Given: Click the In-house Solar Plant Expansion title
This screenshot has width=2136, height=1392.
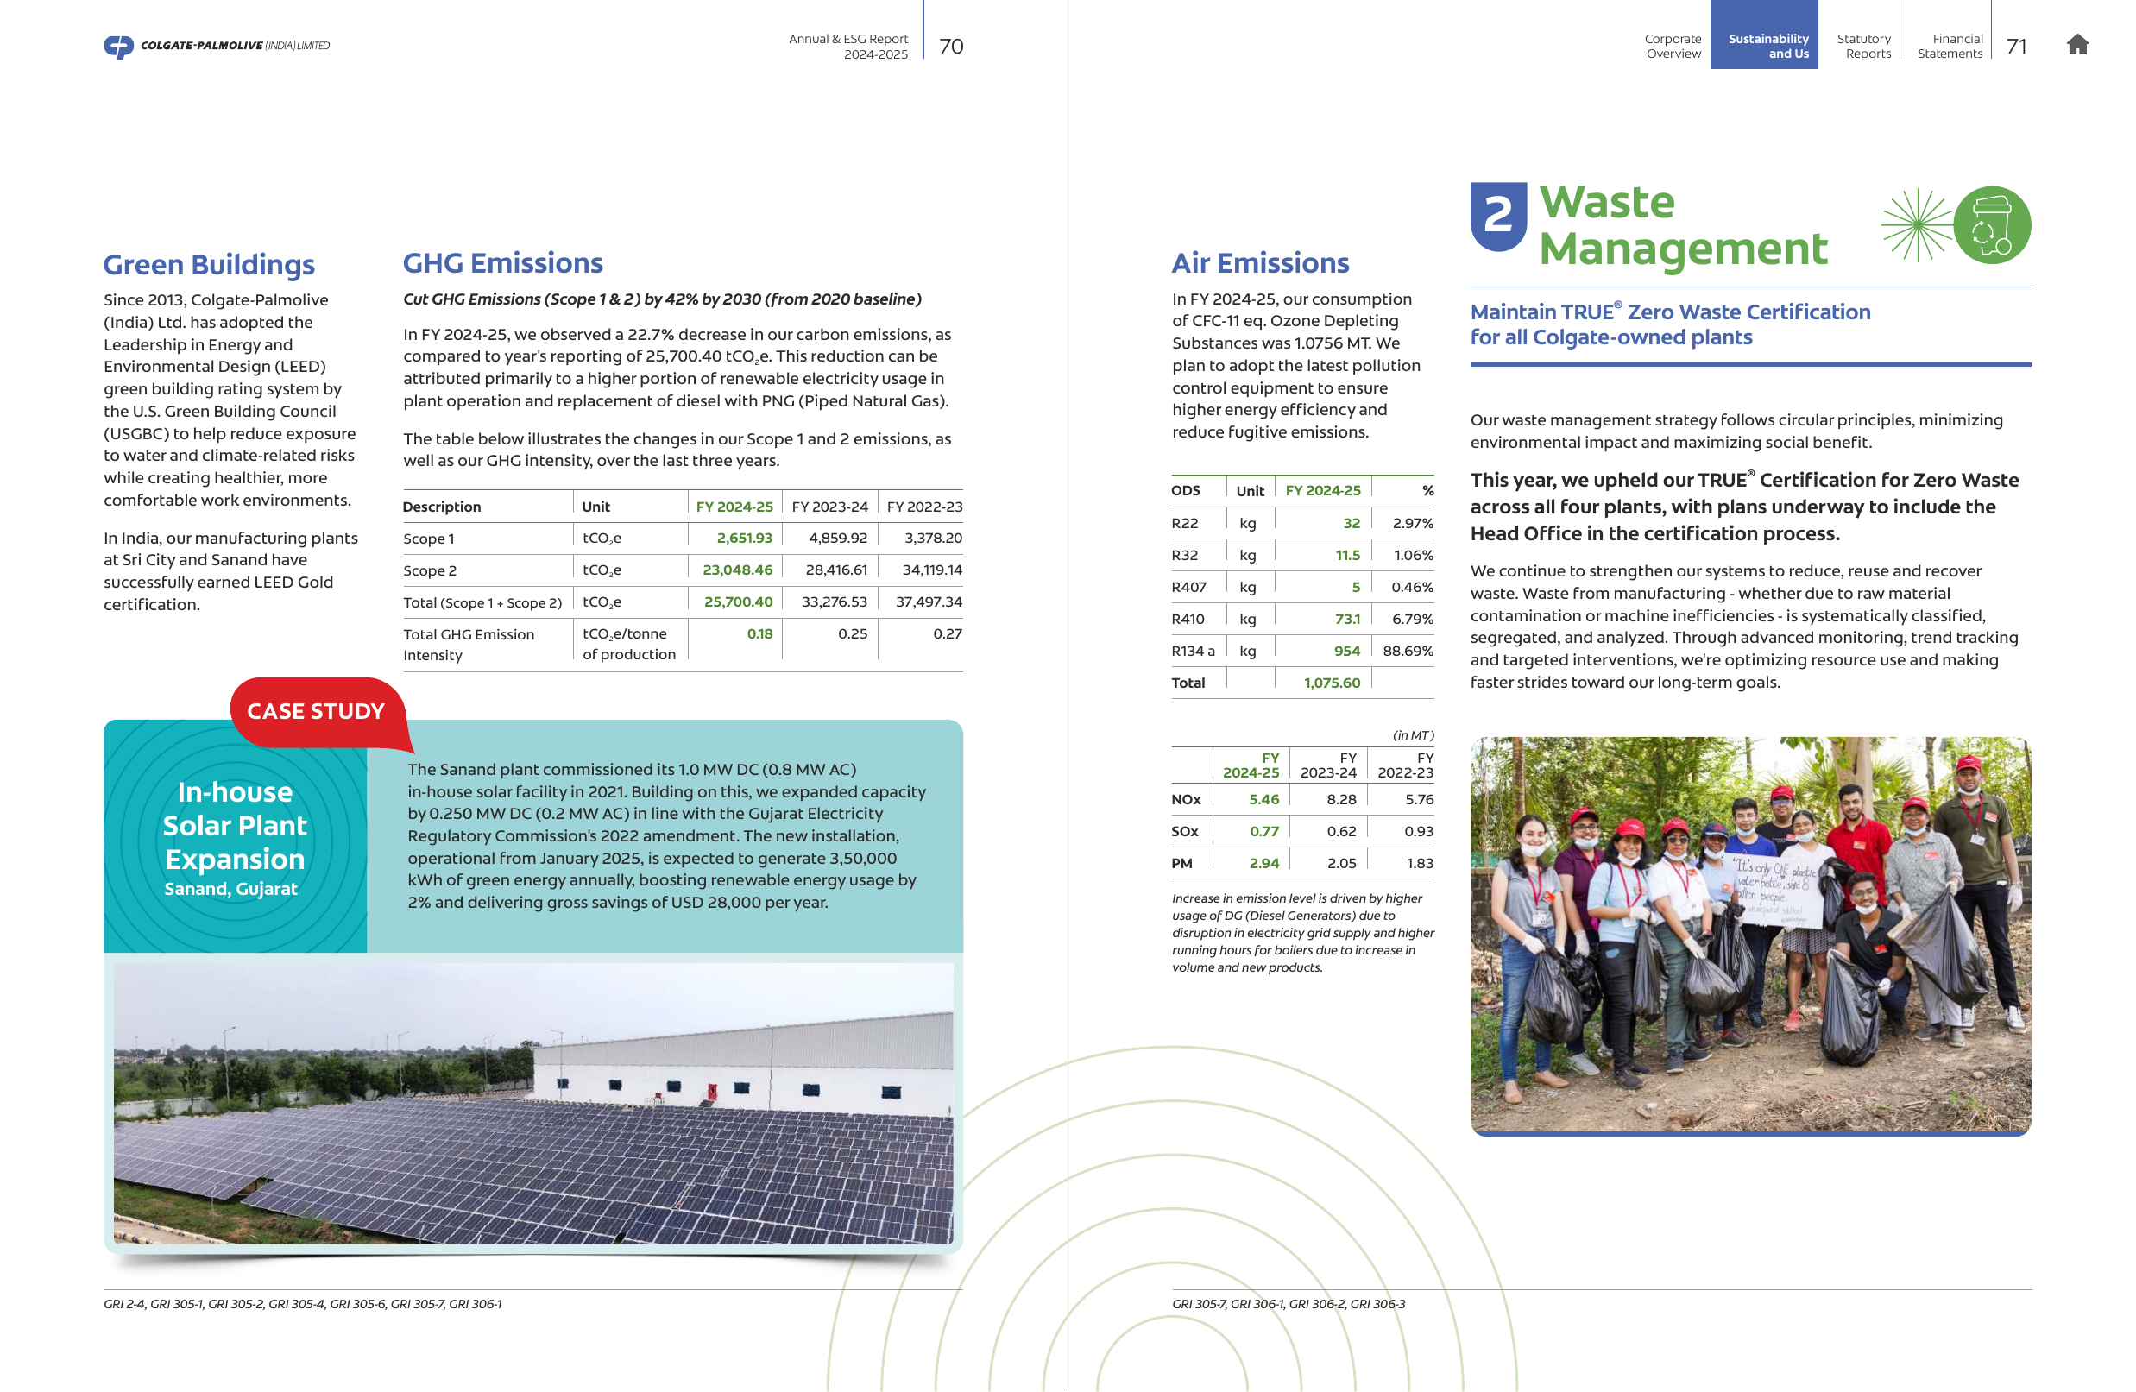Looking at the screenshot, I should pyautogui.click(x=235, y=825).
